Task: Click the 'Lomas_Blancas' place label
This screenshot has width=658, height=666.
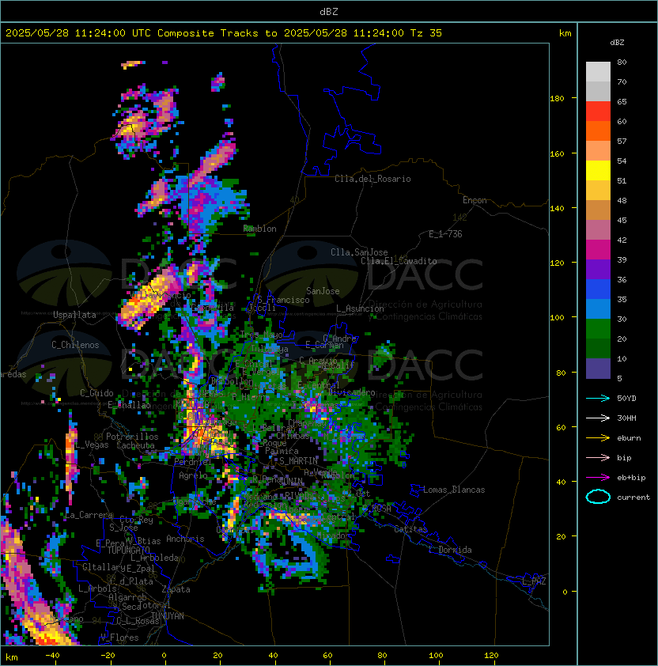Action: tap(454, 490)
